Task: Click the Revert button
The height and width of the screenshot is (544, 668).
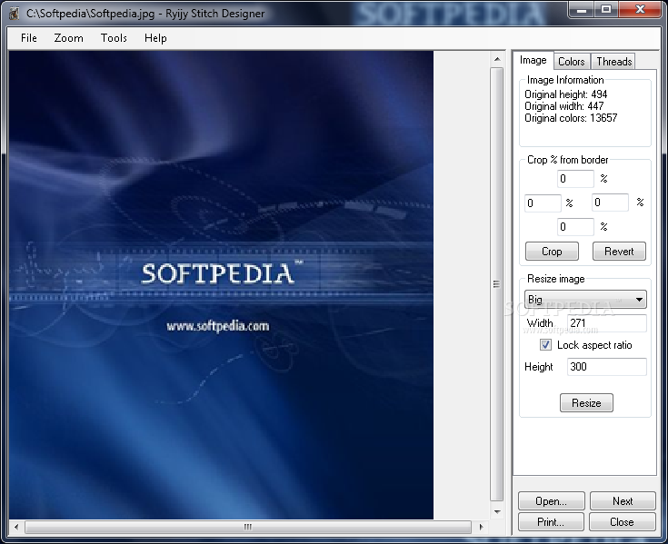Action: pyautogui.click(x=619, y=252)
